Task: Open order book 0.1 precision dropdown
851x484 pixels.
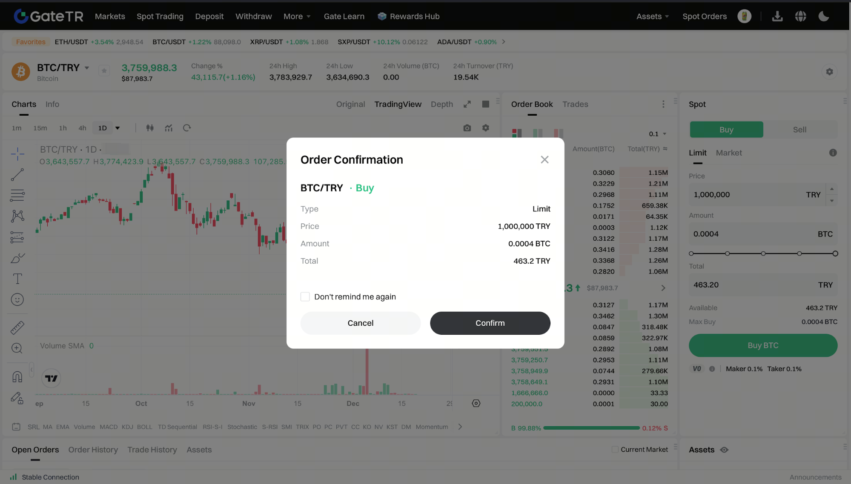Action: coord(657,134)
